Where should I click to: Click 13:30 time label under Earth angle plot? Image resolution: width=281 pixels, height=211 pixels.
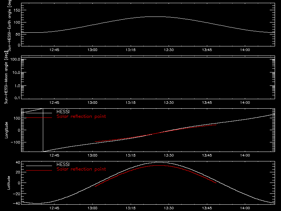(169, 50)
